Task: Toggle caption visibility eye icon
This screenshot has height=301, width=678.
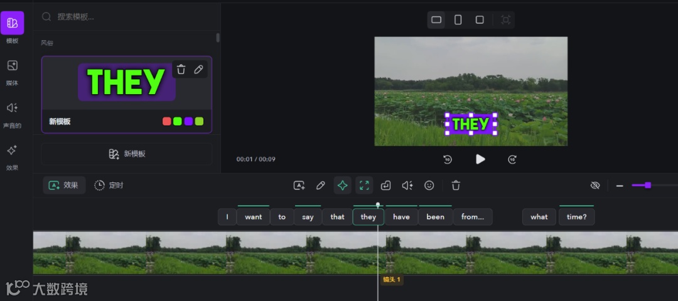Action: [x=595, y=185]
